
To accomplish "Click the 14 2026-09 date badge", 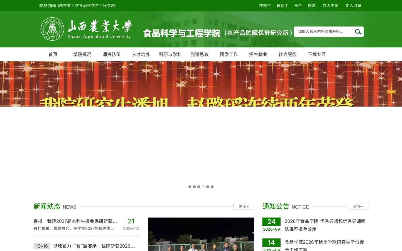I will pos(271,245).
